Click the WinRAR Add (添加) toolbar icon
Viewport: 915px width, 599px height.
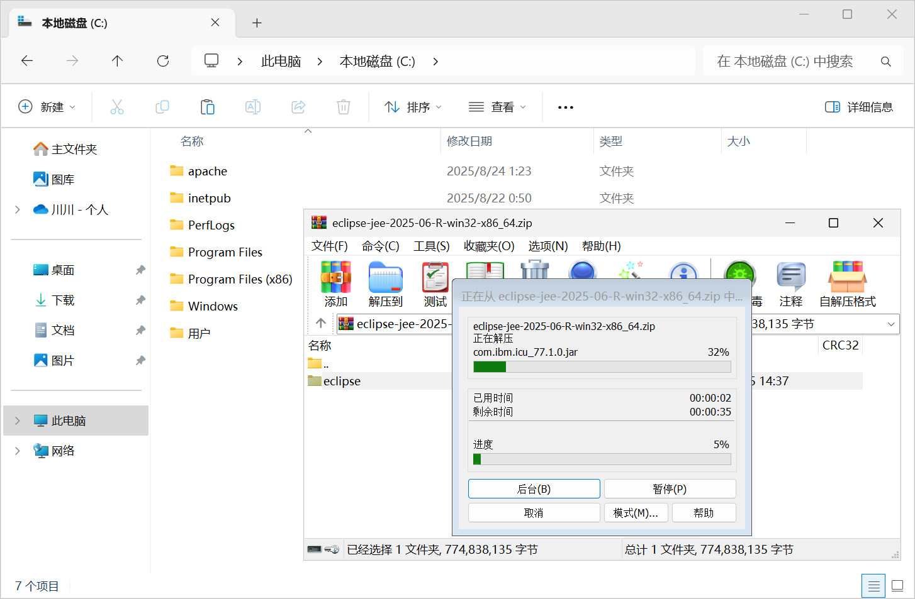pos(336,277)
